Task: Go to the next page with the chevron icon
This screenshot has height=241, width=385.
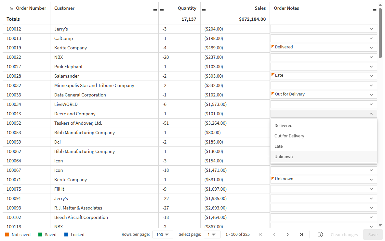Action: tap(287, 234)
